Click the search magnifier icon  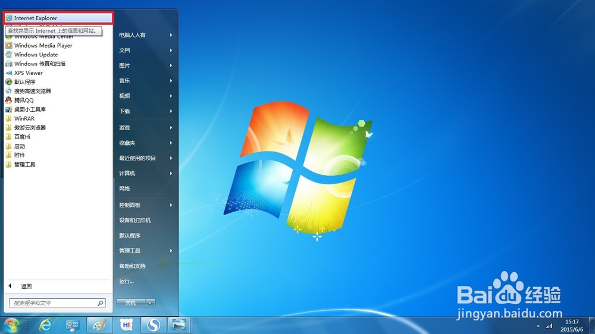[x=101, y=303]
